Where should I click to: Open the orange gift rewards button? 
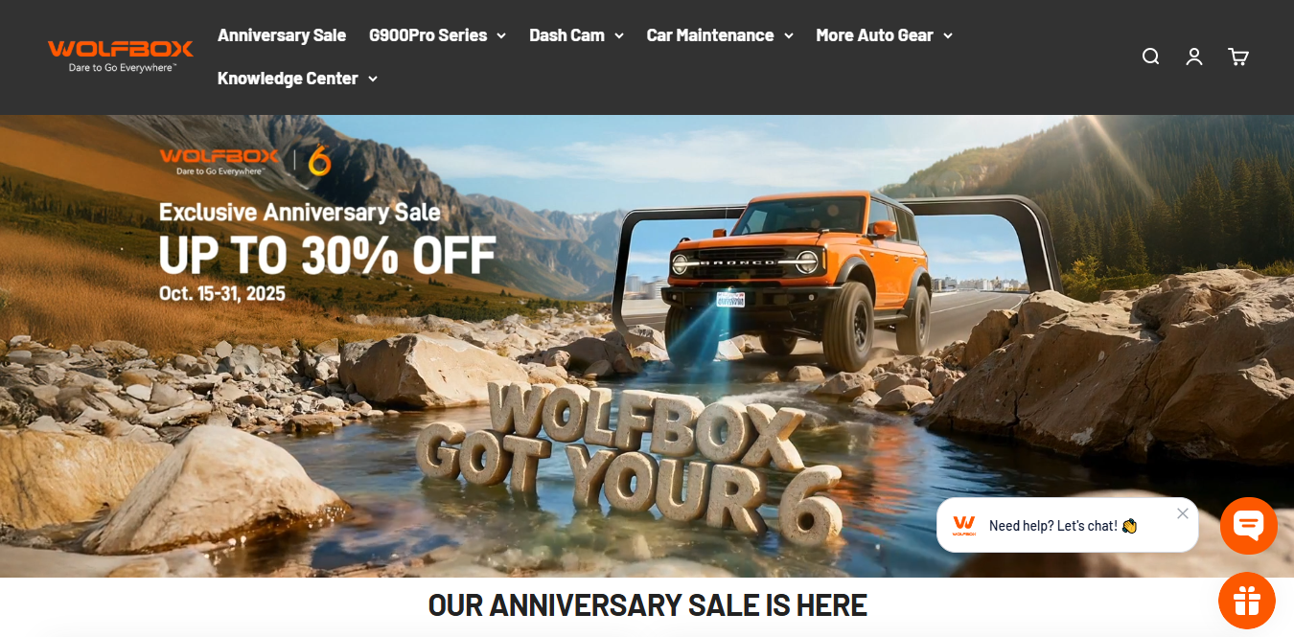(1247, 601)
